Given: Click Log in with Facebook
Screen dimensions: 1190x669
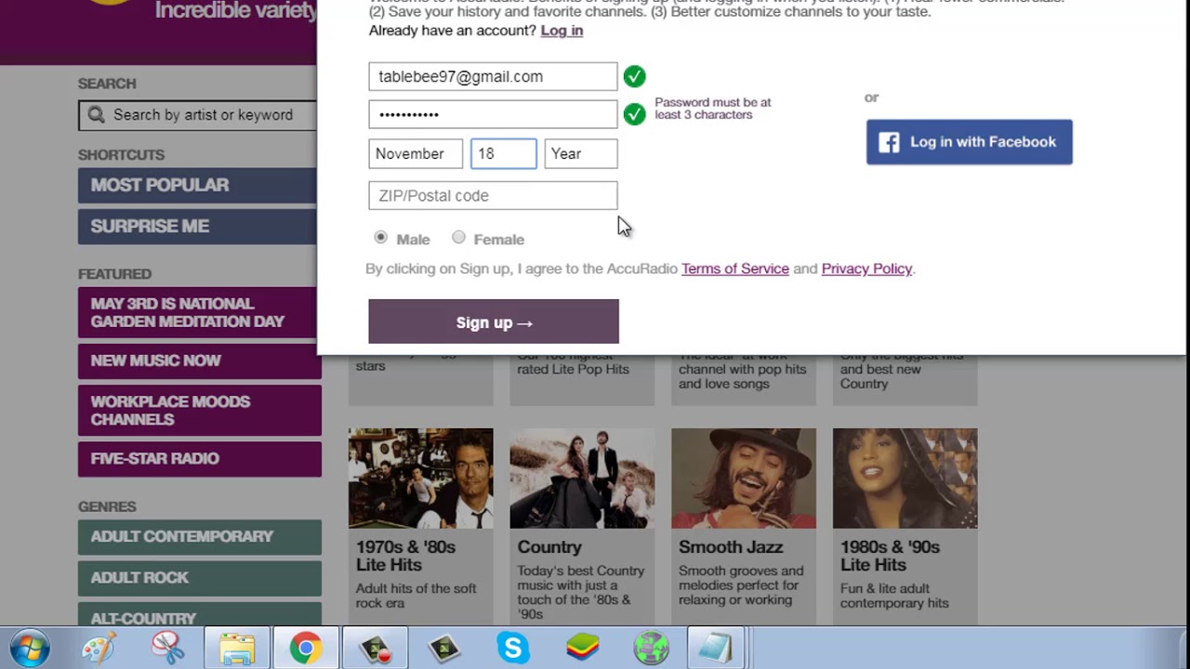Looking at the screenshot, I should [970, 142].
